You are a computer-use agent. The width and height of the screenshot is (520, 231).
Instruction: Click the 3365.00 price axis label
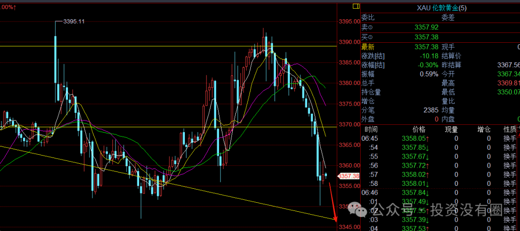pos(349,145)
